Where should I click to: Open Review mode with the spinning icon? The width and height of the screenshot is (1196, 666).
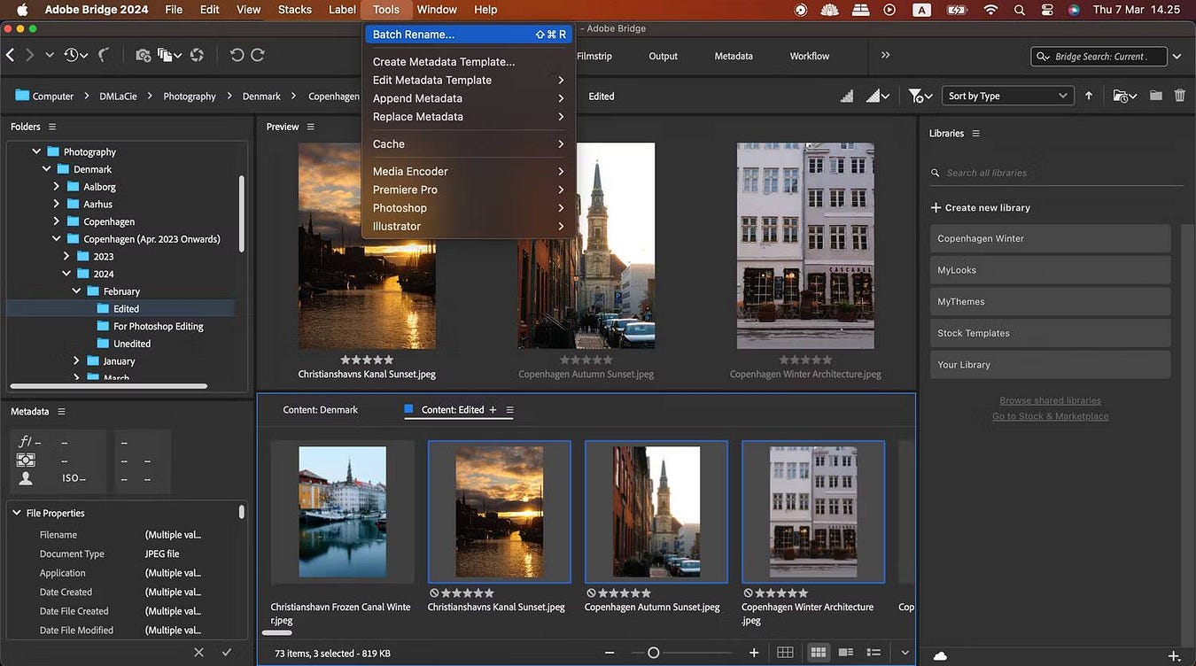pyautogui.click(x=197, y=55)
